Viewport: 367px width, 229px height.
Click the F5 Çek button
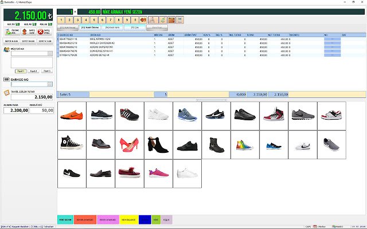pyautogui.click(x=135, y=27)
